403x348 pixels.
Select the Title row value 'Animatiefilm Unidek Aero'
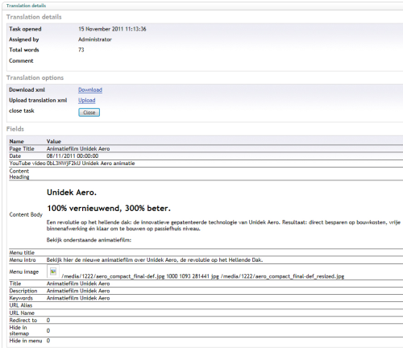pyautogui.click(x=78, y=284)
